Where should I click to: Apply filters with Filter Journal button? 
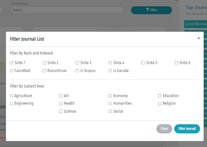pyautogui.click(x=187, y=129)
